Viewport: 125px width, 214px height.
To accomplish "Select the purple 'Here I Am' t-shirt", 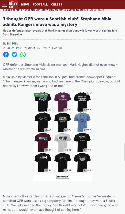I will [x=63, y=102].
